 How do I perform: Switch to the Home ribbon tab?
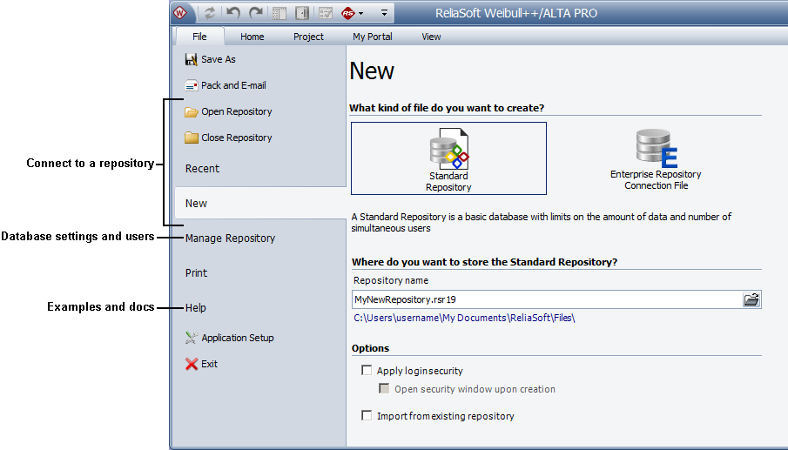tap(253, 37)
